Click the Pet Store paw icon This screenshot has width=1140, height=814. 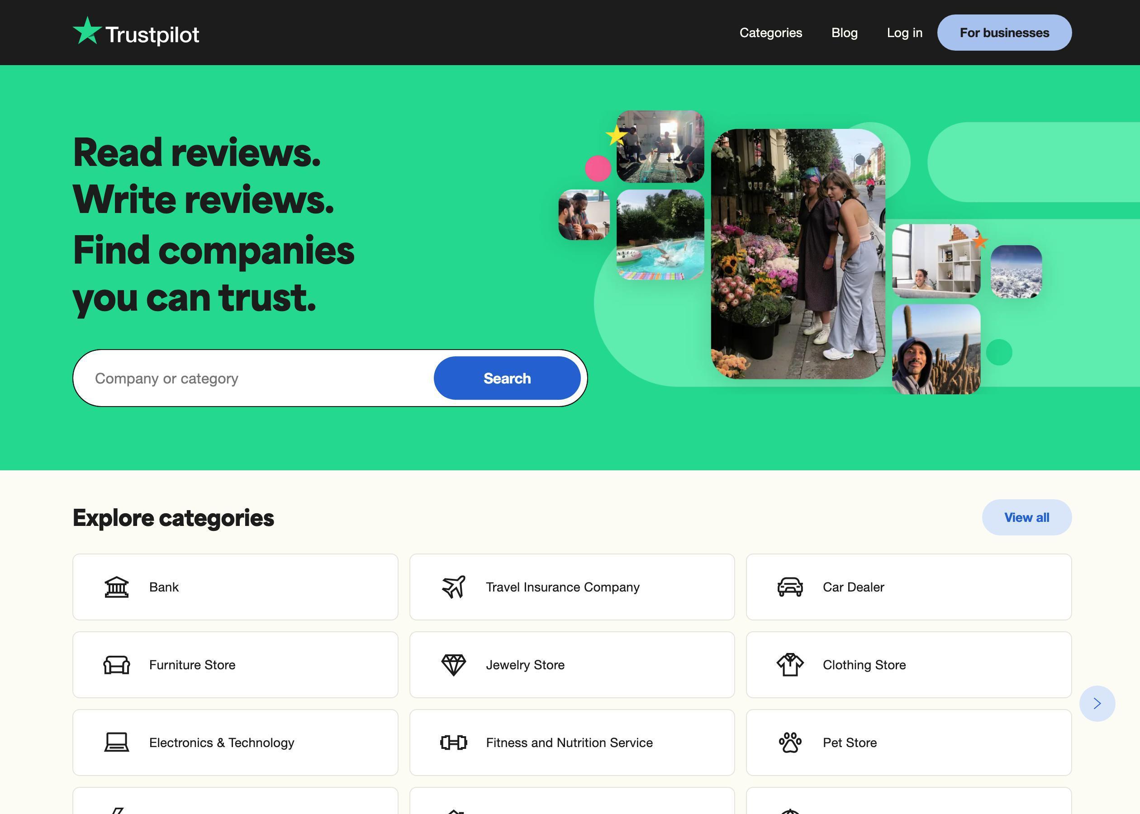click(789, 742)
